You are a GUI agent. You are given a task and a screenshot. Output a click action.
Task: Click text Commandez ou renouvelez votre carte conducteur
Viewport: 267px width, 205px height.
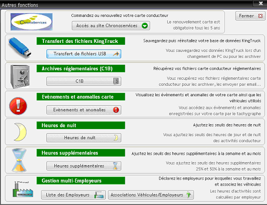(x=120, y=15)
